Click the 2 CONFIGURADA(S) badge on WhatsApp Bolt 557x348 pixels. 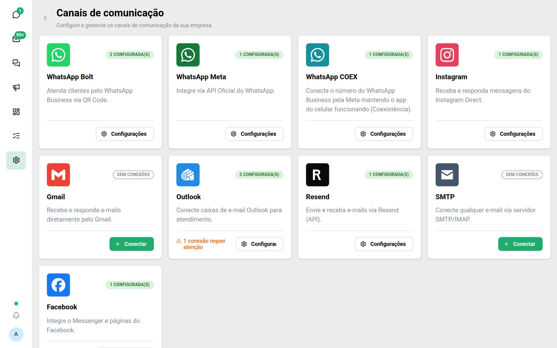[130, 55]
